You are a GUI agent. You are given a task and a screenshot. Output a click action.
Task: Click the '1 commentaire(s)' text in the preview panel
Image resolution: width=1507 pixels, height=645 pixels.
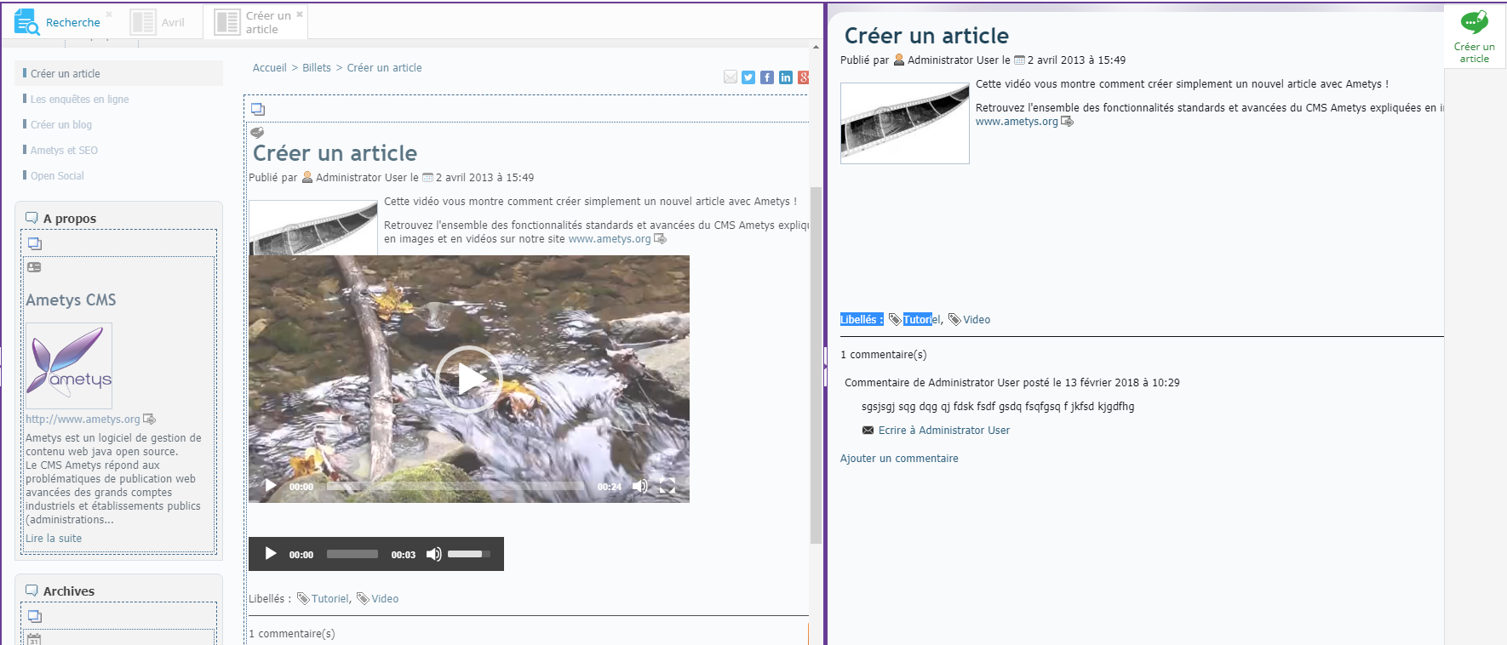tap(884, 355)
